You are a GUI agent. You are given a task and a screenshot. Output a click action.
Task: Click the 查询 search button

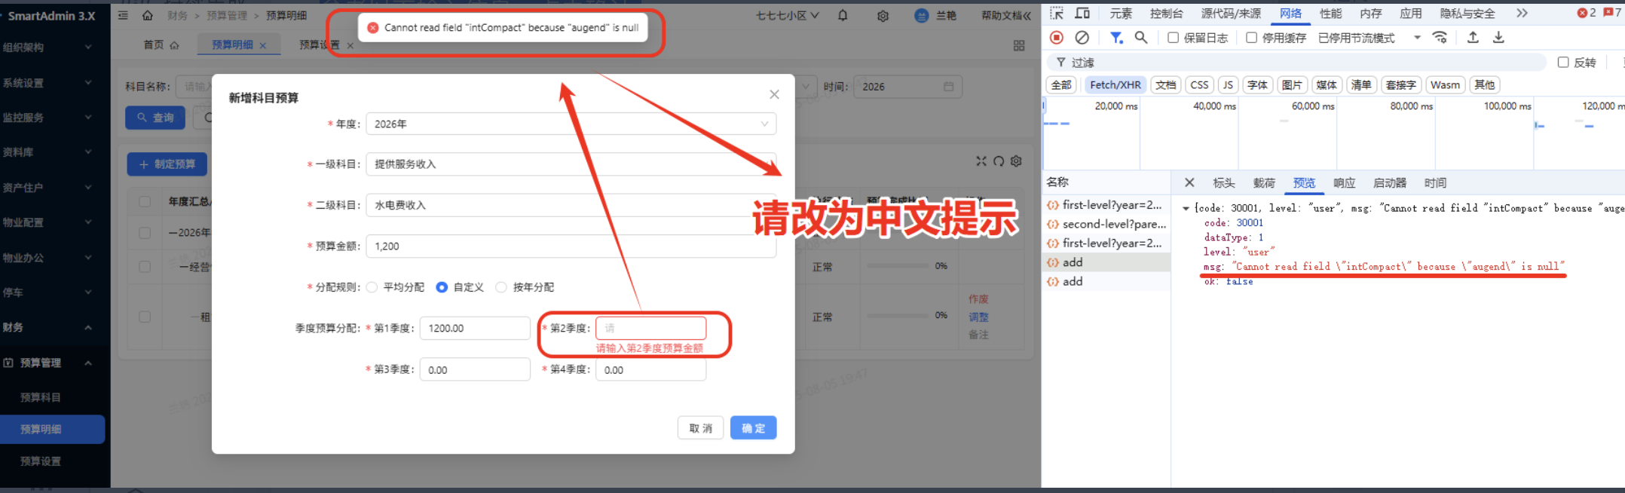(155, 118)
